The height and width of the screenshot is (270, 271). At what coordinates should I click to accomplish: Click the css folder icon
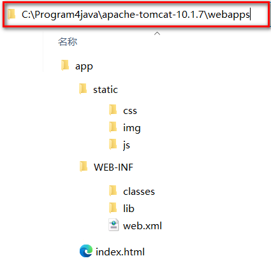(113, 110)
